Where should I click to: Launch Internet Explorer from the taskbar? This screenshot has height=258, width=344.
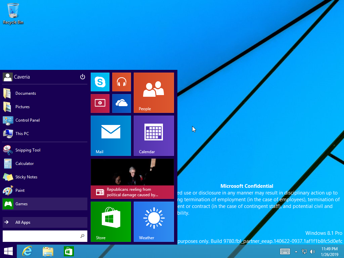(x=27, y=251)
